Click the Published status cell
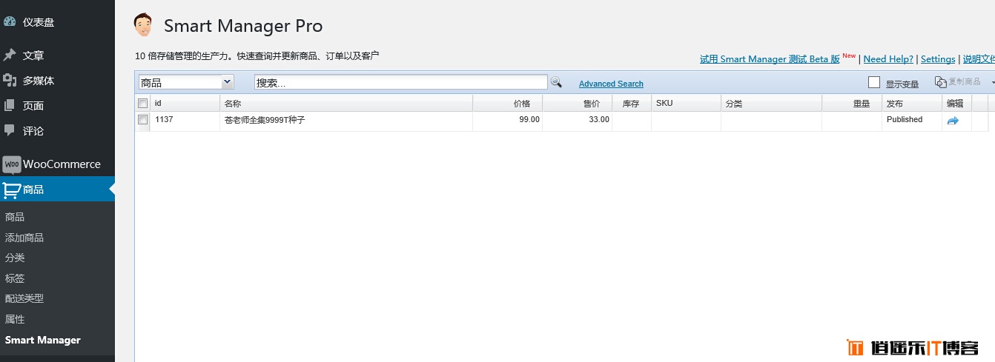This screenshot has width=995, height=362. (x=905, y=119)
